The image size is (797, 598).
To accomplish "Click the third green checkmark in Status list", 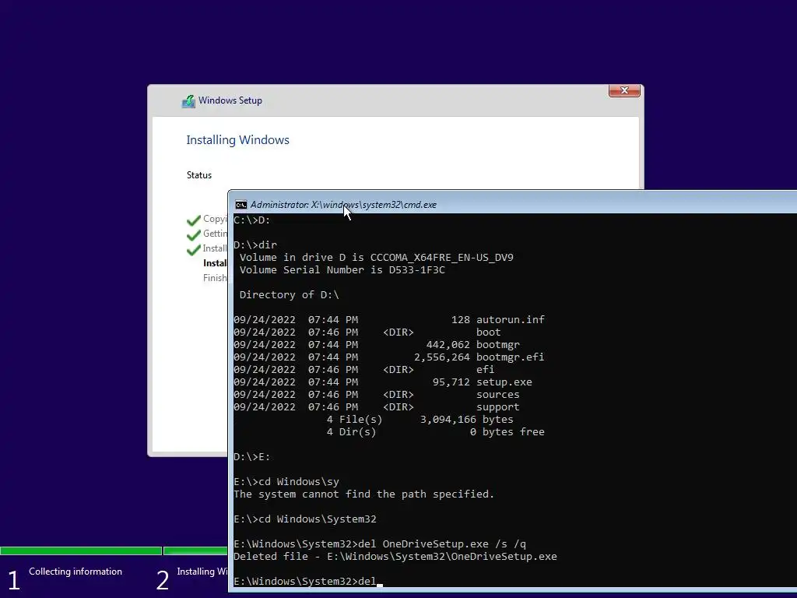I will pyautogui.click(x=194, y=250).
